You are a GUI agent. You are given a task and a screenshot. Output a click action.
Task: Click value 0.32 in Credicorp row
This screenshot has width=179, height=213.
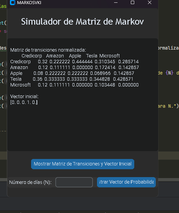[x=43, y=62]
